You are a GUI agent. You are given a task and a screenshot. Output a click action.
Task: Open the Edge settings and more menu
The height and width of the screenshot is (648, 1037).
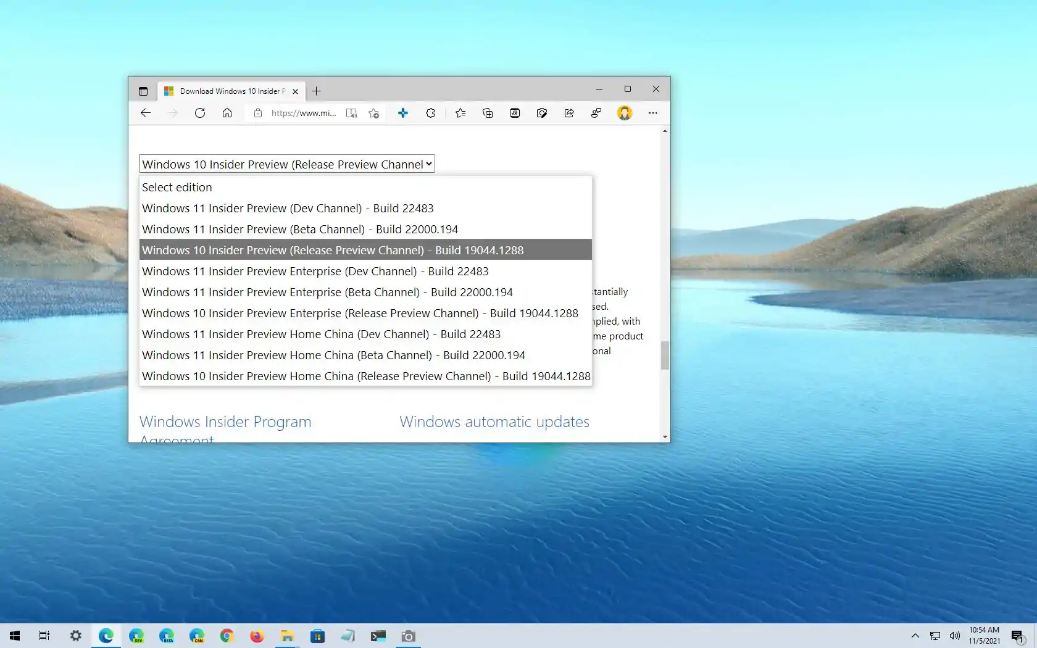(652, 113)
